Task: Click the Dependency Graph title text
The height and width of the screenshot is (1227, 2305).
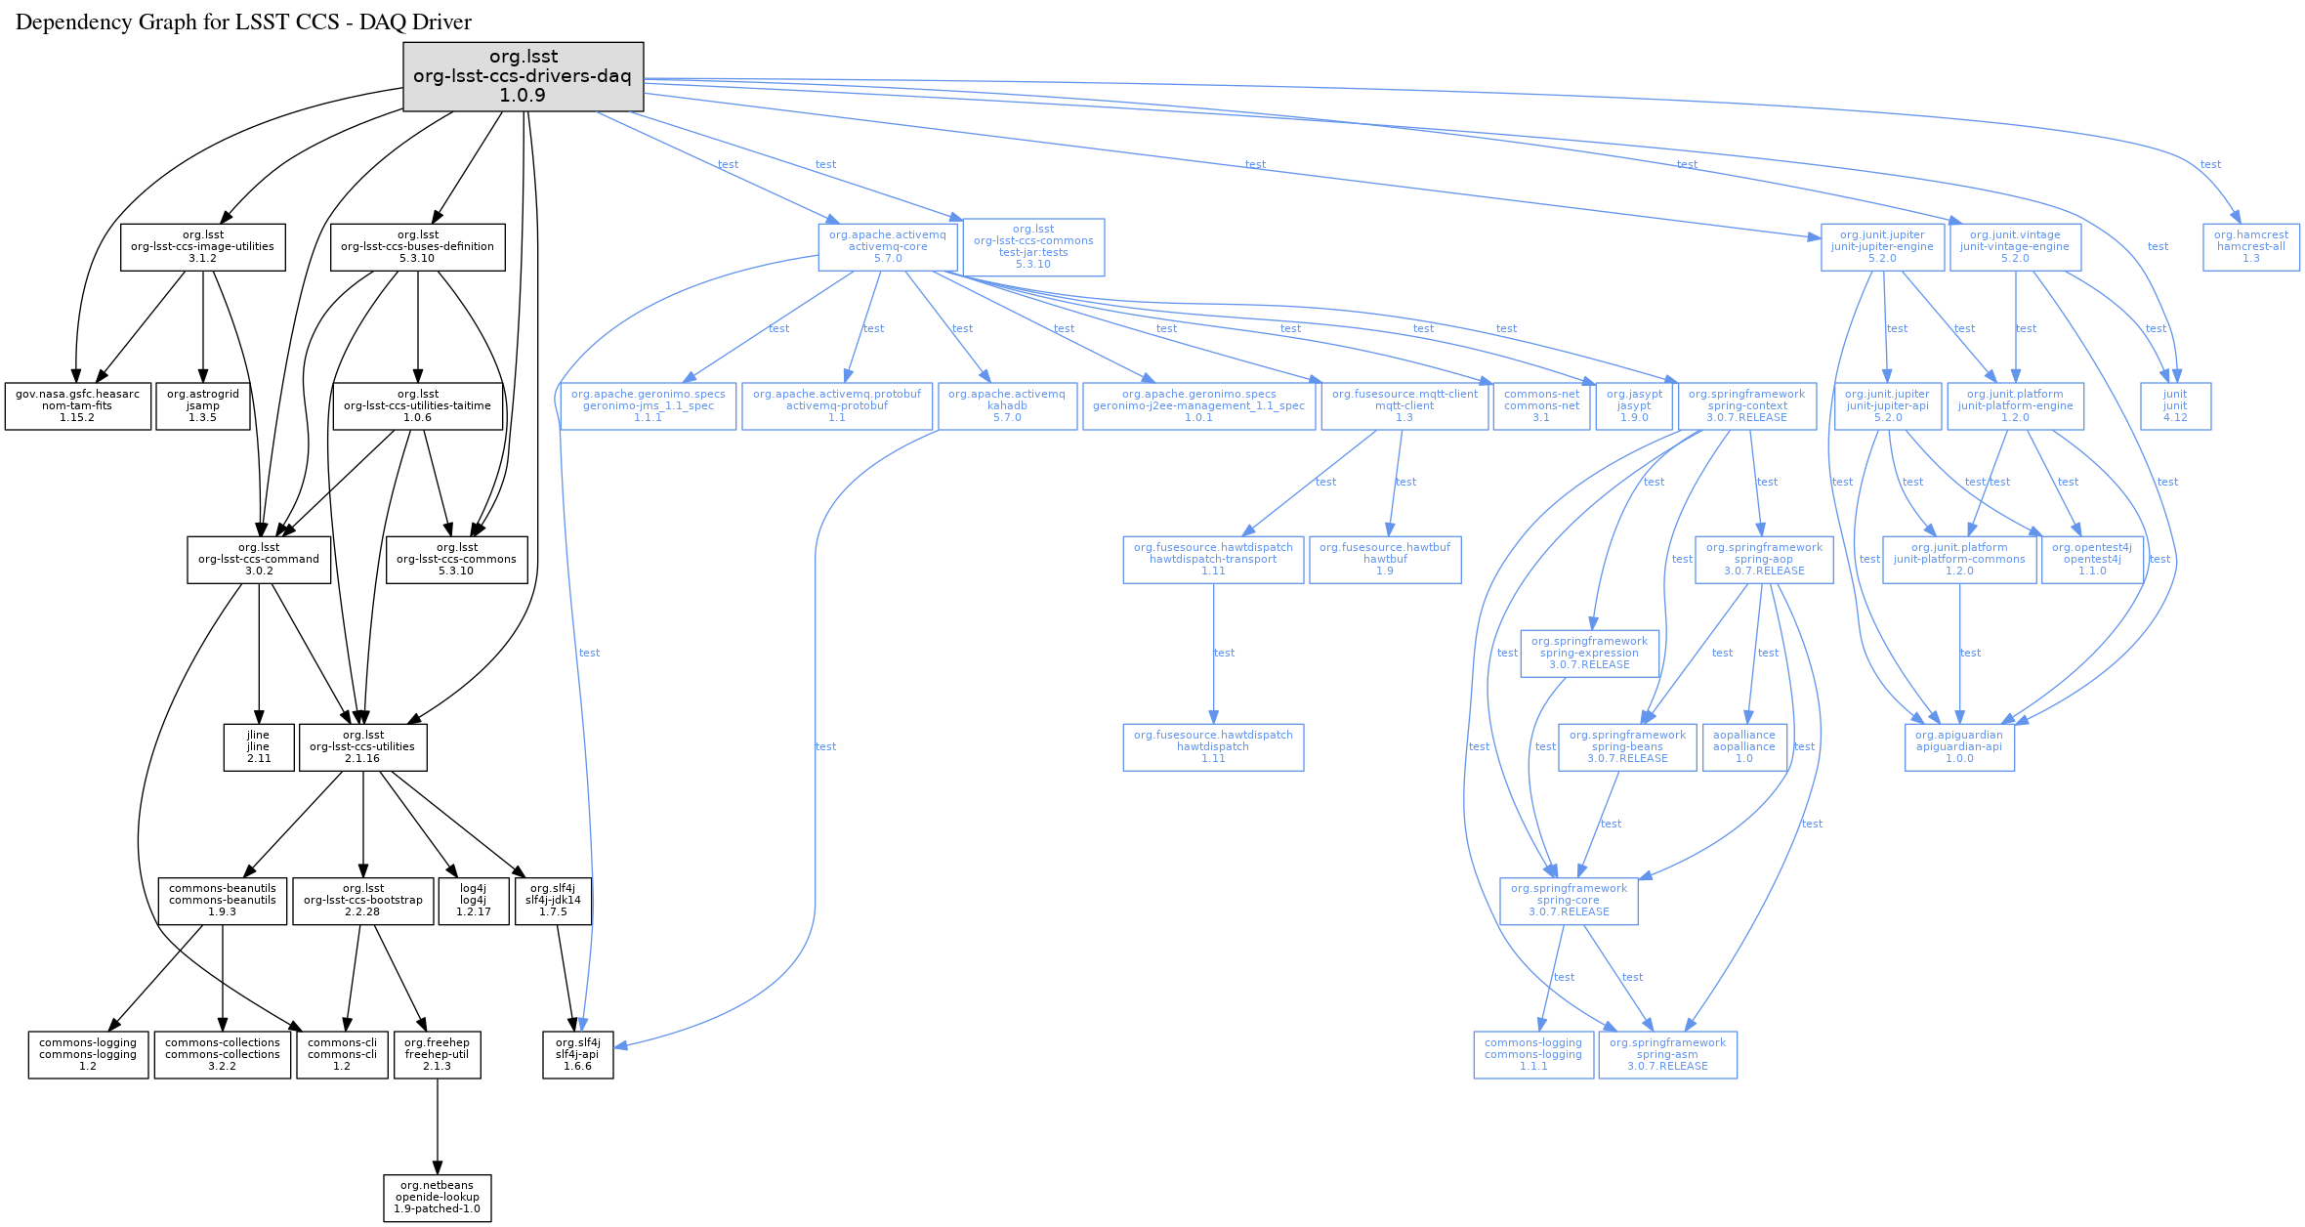Action: pos(243,22)
